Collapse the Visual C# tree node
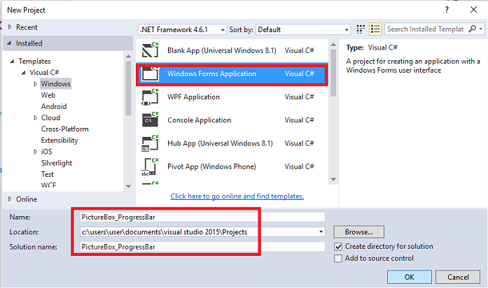This screenshot has width=488, height=288. [23, 73]
